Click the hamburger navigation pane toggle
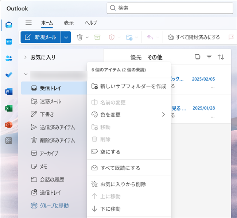The image size is (237, 218). pyautogui.click(x=28, y=23)
